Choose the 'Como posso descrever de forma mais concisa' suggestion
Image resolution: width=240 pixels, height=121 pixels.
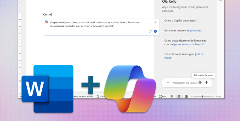[187, 42]
